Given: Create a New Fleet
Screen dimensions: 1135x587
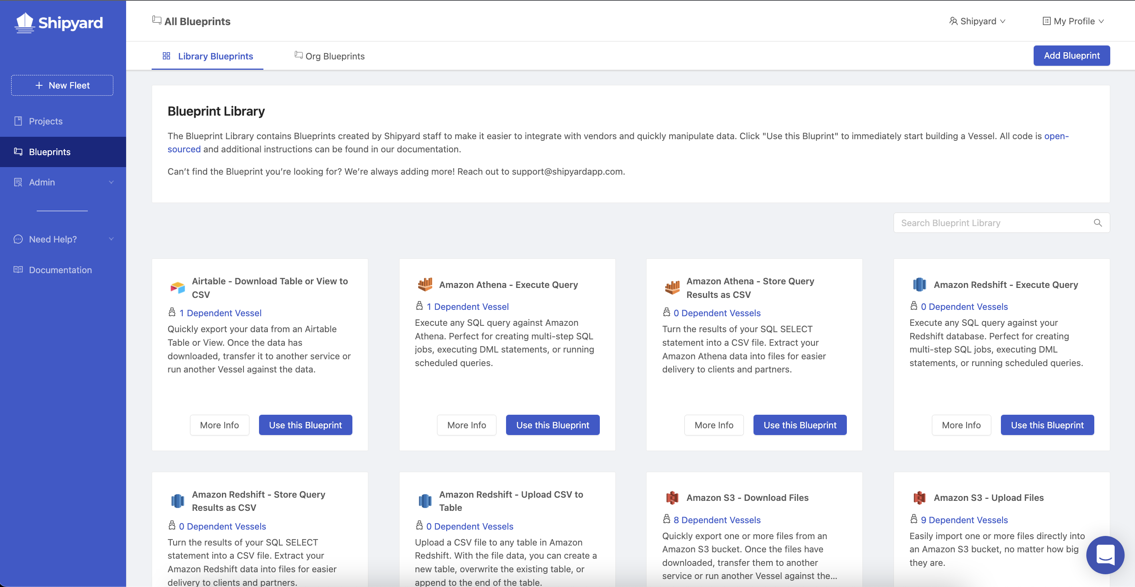Looking at the screenshot, I should [62, 85].
